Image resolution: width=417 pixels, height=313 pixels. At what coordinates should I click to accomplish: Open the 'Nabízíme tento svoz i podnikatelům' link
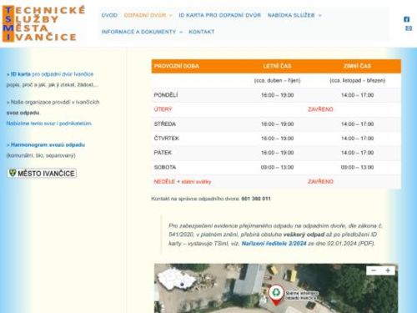[x=49, y=124]
